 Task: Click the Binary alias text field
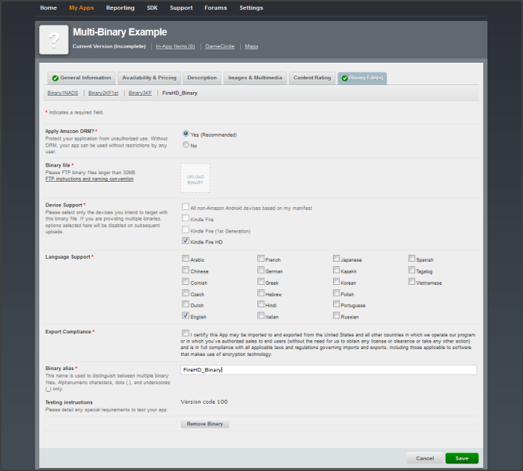pos(328,370)
